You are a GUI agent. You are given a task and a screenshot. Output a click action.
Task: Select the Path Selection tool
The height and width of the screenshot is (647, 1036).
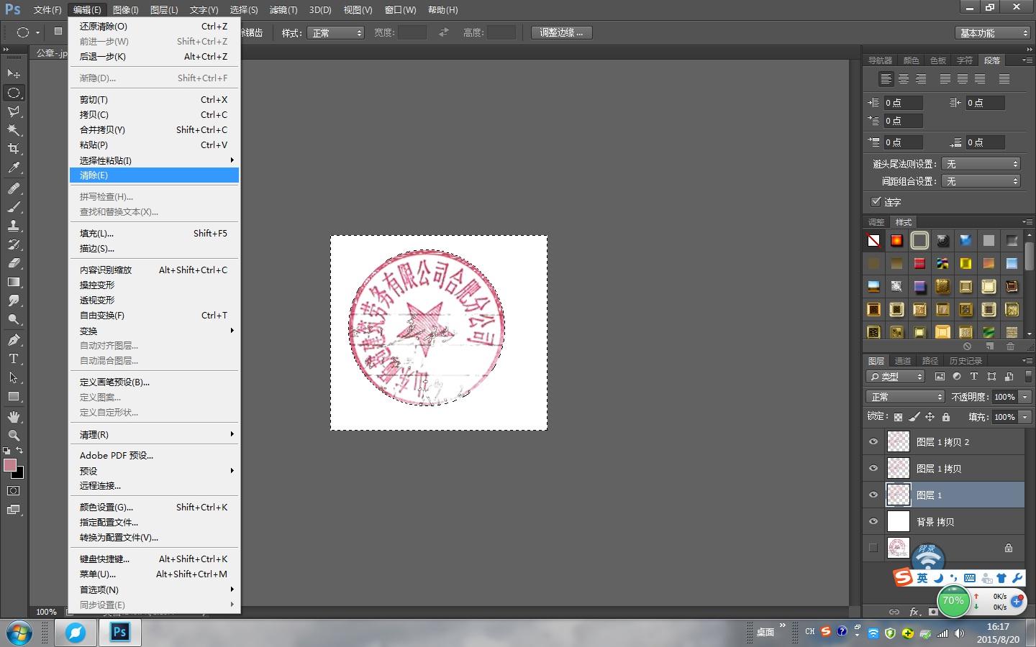(14, 377)
